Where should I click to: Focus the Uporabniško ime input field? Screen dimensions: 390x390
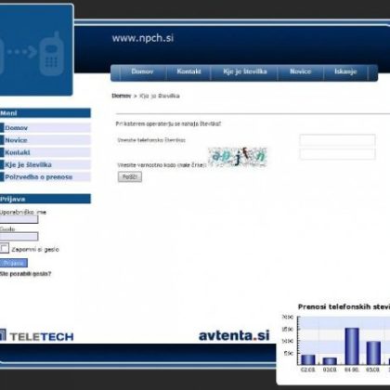(19, 219)
